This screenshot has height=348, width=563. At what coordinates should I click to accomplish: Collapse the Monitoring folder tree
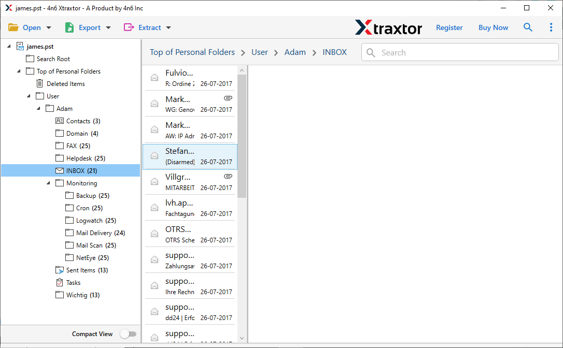pos(48,183)
